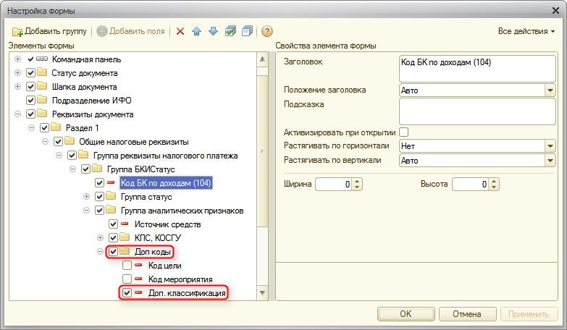Image resolution: width=567 pixels, height=330 pixels.
Task: Confirm with the OK button
Action: tap(406, 314)
